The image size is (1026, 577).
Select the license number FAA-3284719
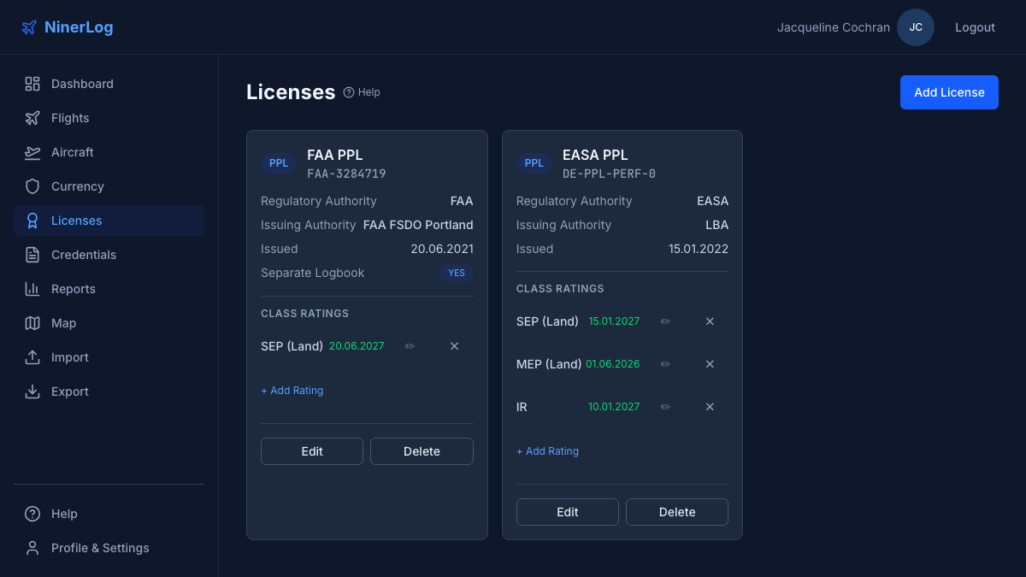point(346,174)
